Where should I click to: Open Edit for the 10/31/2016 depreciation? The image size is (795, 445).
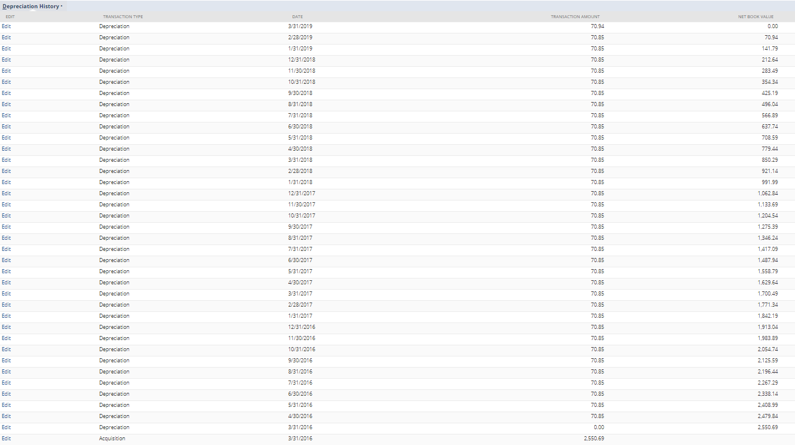coord(6,349)
